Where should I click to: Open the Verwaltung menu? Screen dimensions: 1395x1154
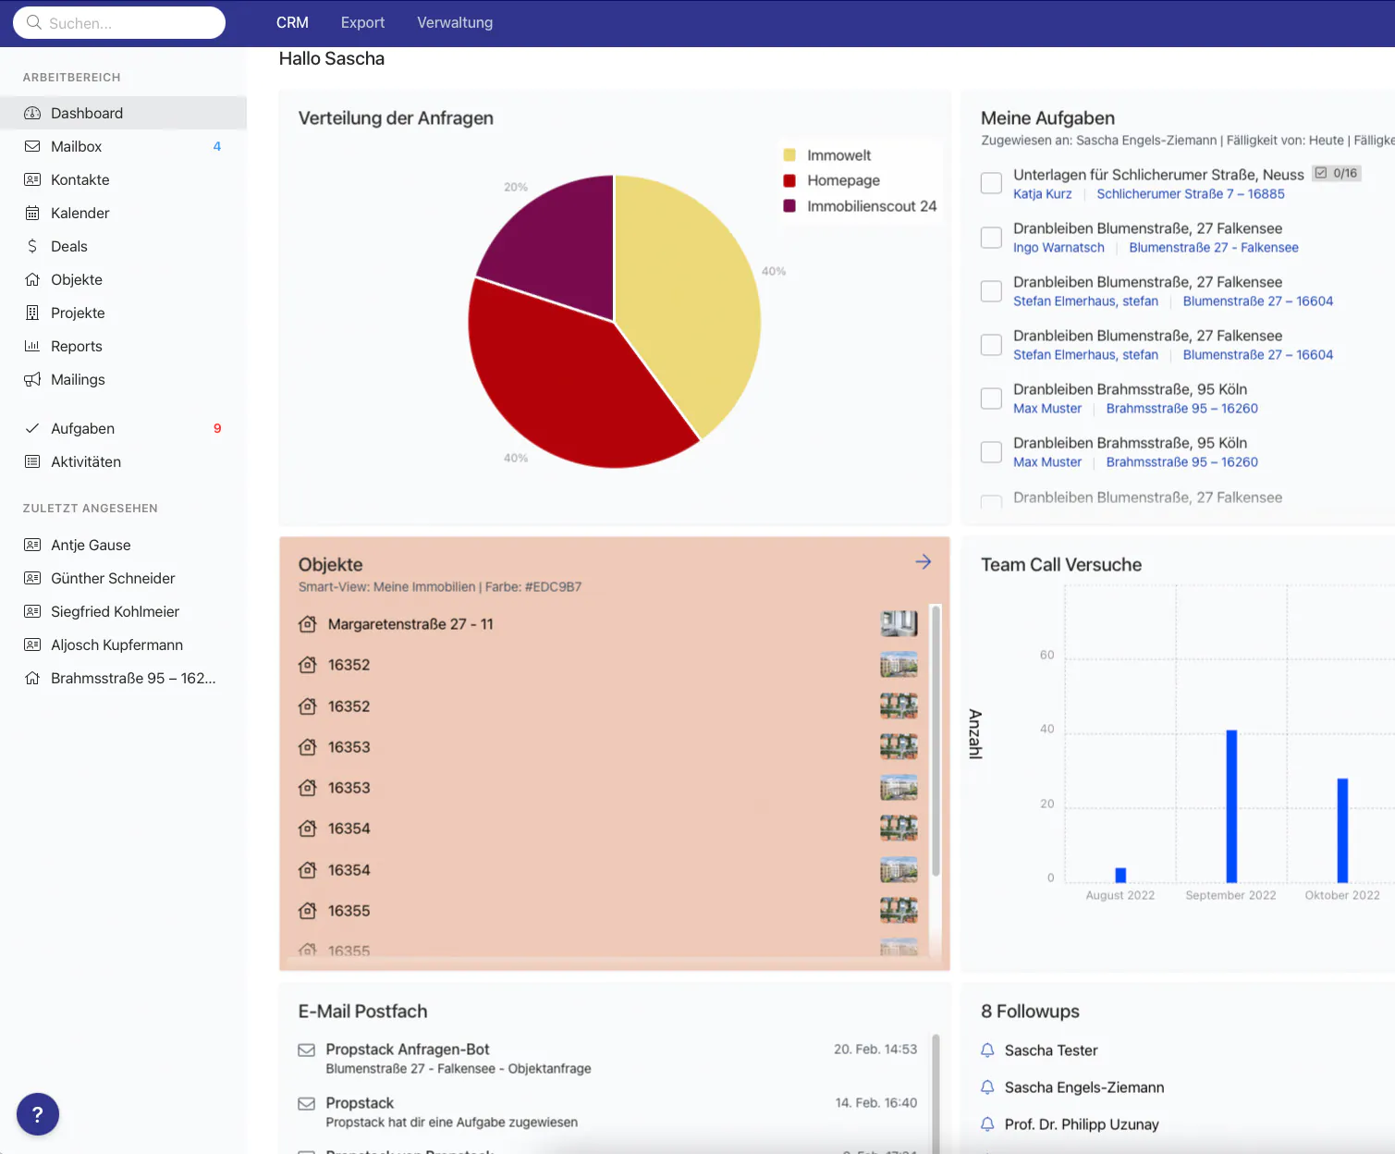[x=455, y=23]
